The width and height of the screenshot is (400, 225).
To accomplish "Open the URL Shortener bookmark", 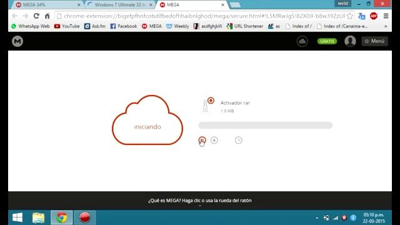I will point(245,26).
